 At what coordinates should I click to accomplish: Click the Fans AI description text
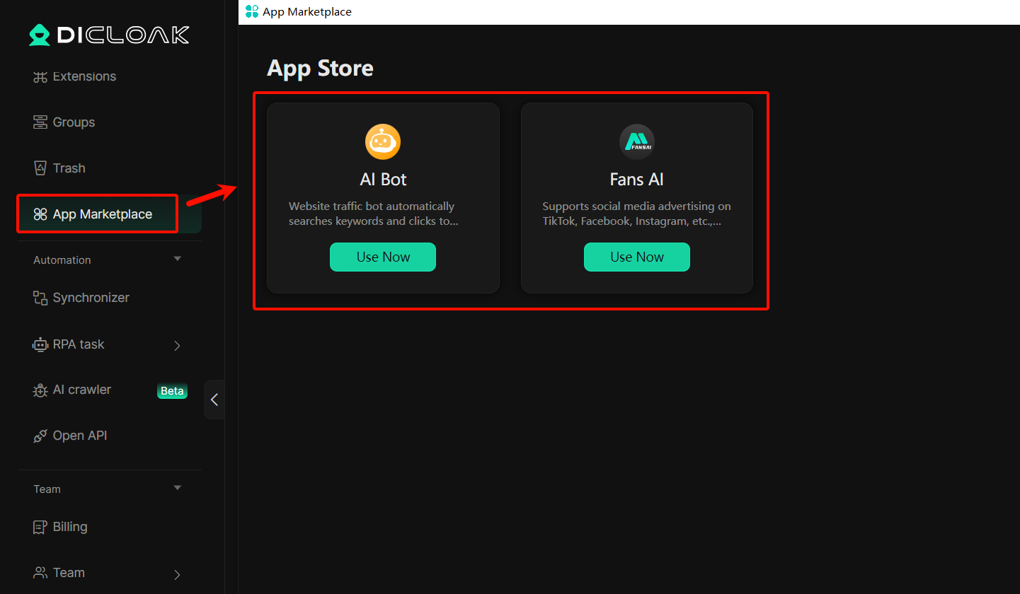pyautogui.click(x=636, y=214)
